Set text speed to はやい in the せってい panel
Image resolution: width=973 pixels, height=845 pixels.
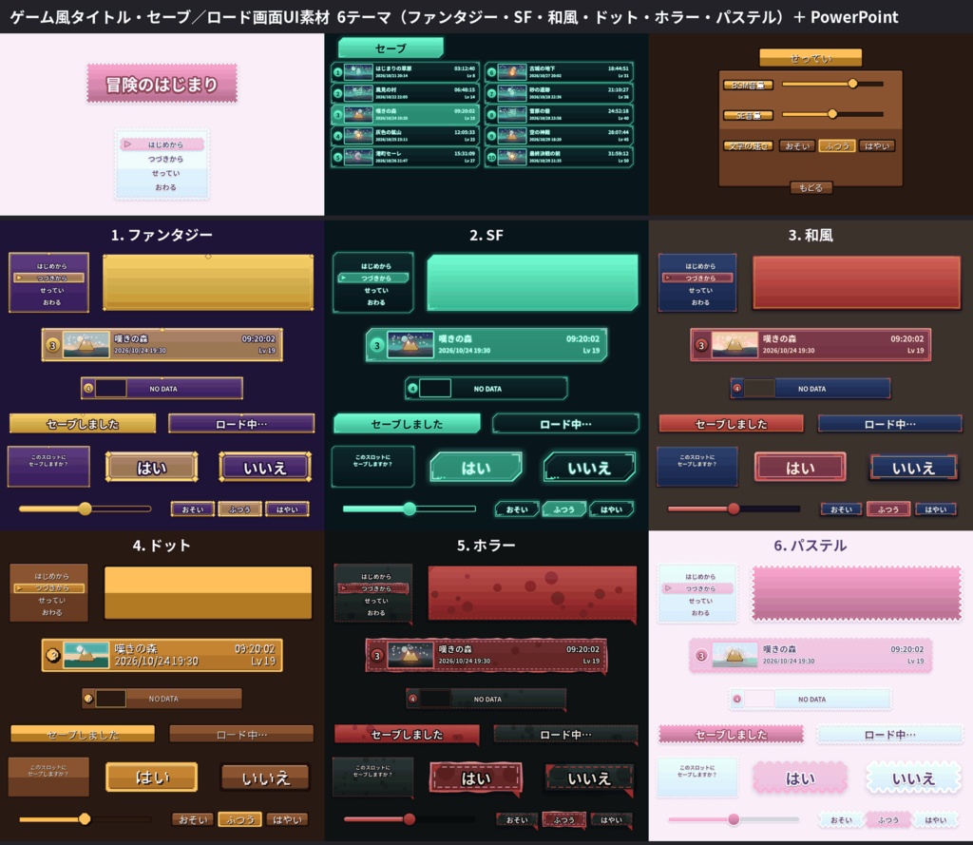[x=877, y=146]
